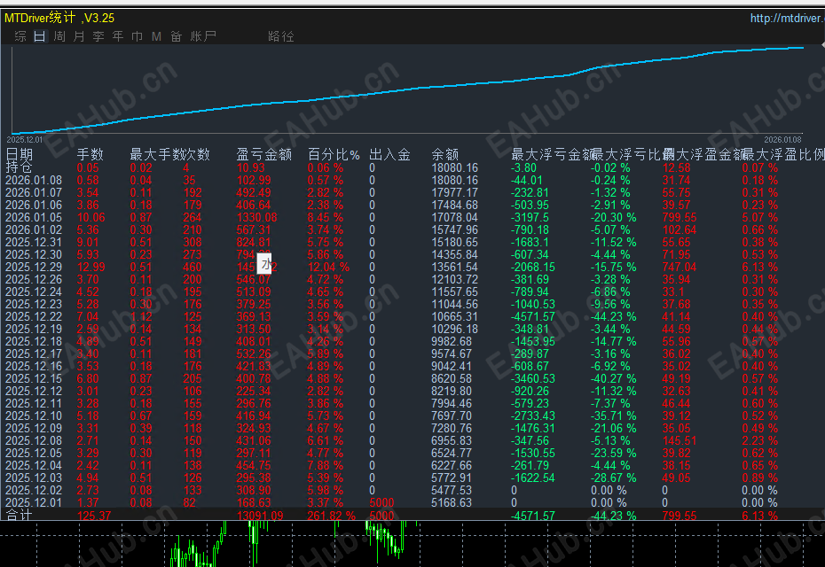Switch to the 综 summary tab
The image size is (825, 567).
[20, 36]
